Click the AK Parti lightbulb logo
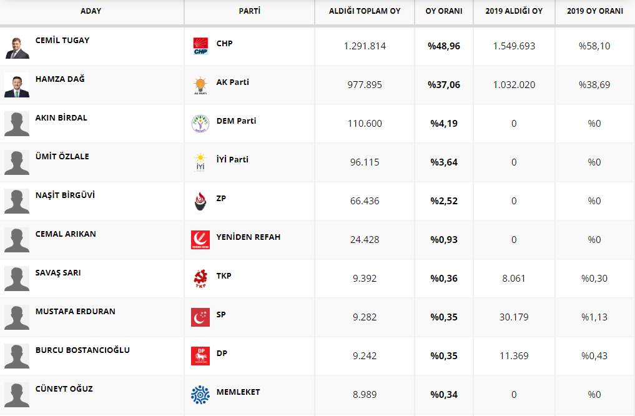Screen dimensions: 635x416 pos(200,85)
